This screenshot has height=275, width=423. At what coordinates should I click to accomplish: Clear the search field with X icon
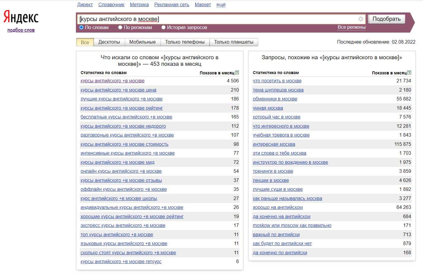click(x=360, y=19)
